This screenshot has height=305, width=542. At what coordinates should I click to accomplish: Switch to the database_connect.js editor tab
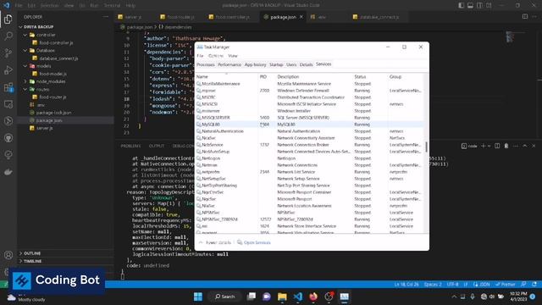point(379,17)
